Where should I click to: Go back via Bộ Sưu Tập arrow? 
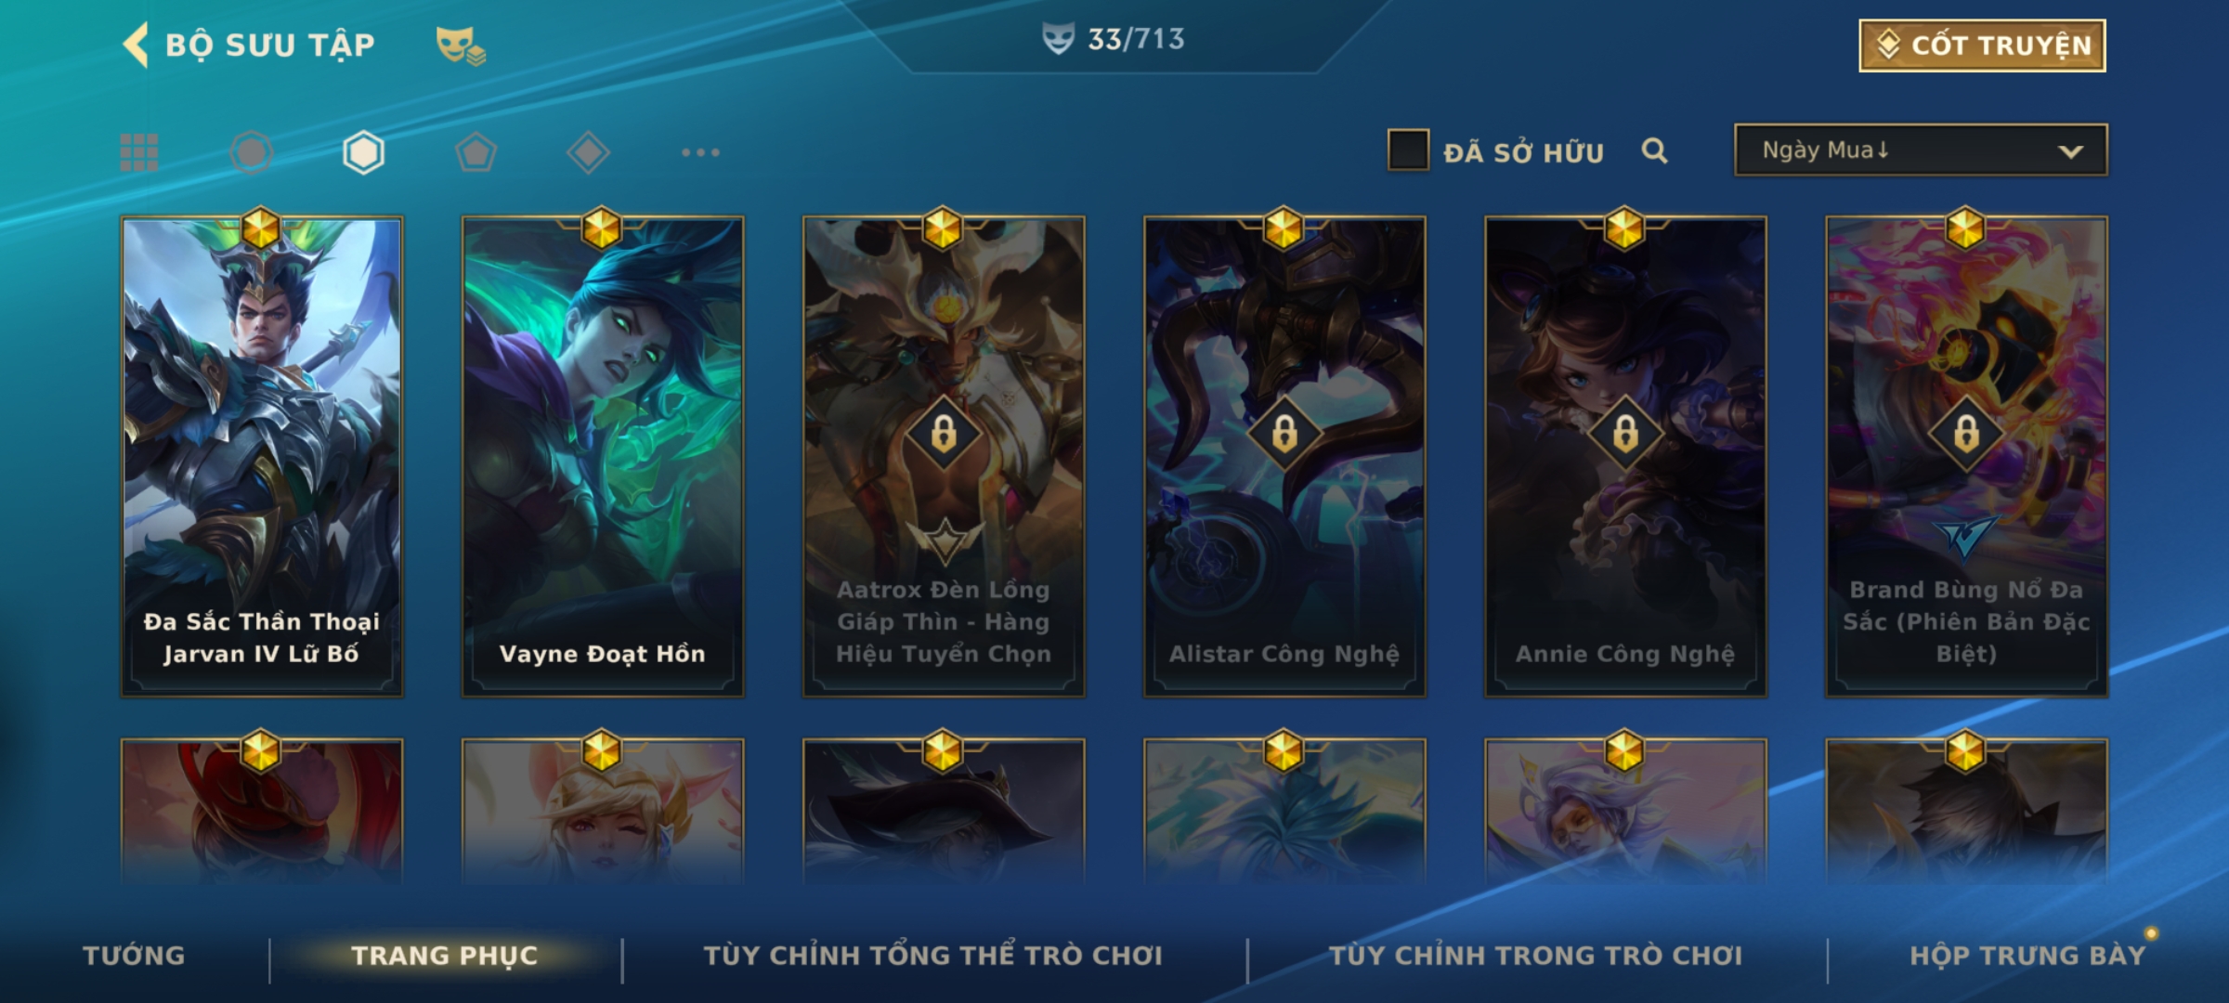[136, 45]
